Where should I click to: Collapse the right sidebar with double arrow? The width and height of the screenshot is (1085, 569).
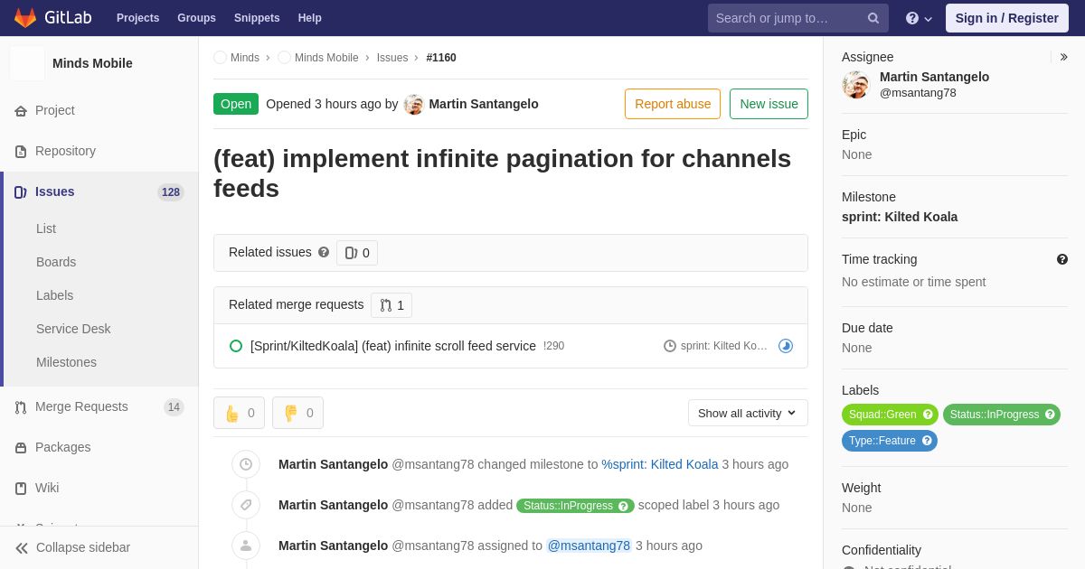coord(1063,57)
